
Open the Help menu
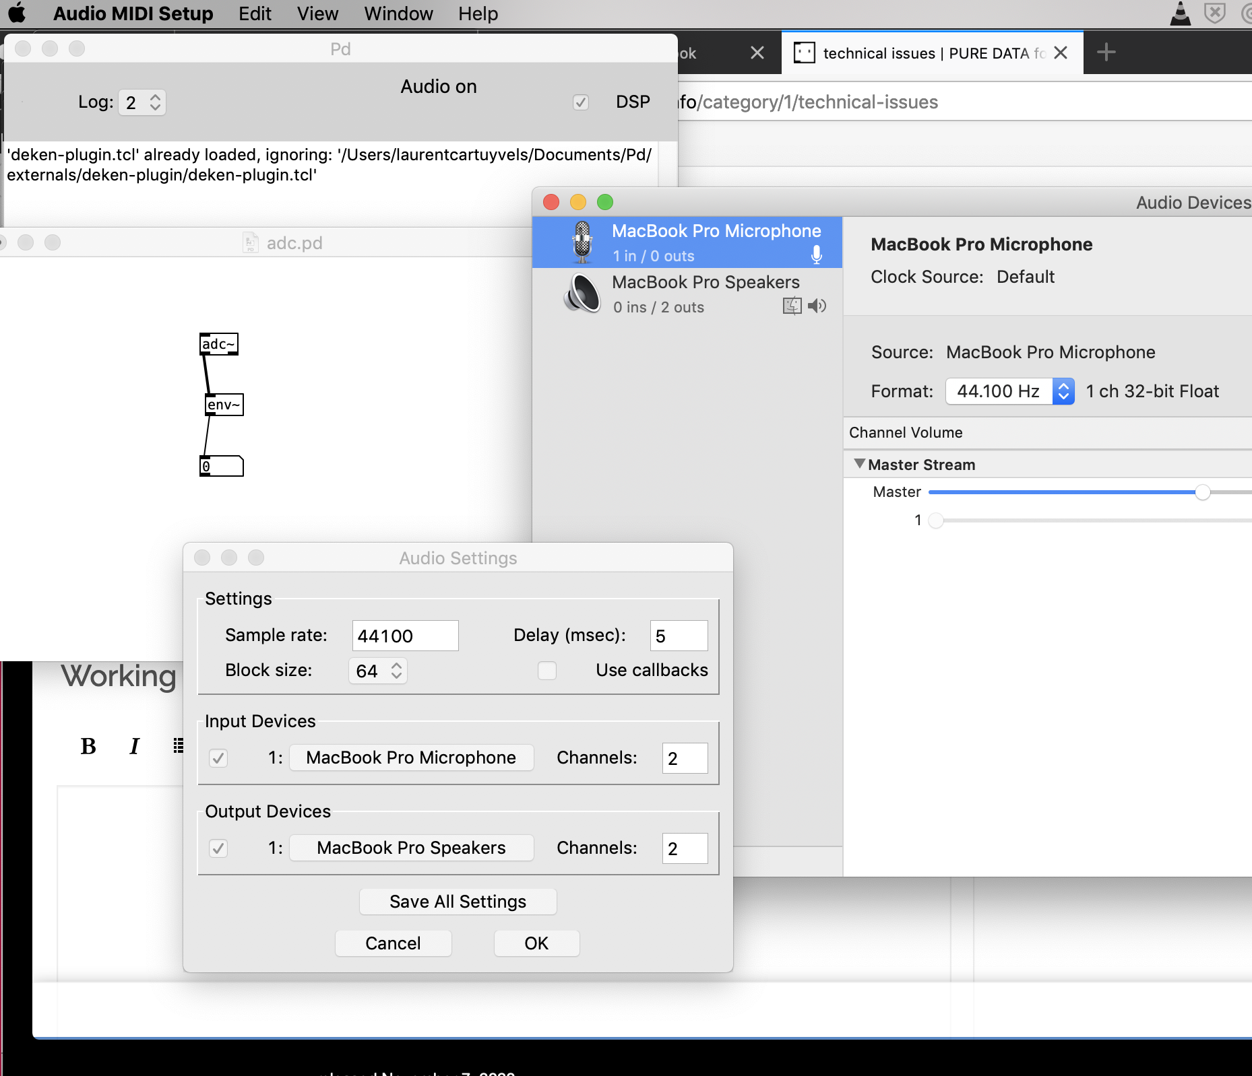[x=478, y=13]
